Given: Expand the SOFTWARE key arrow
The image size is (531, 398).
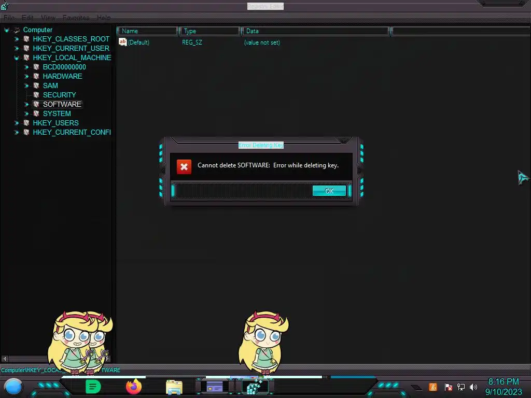Looking at the screenshot, I should pyautogui.click(x=26, y=104).
